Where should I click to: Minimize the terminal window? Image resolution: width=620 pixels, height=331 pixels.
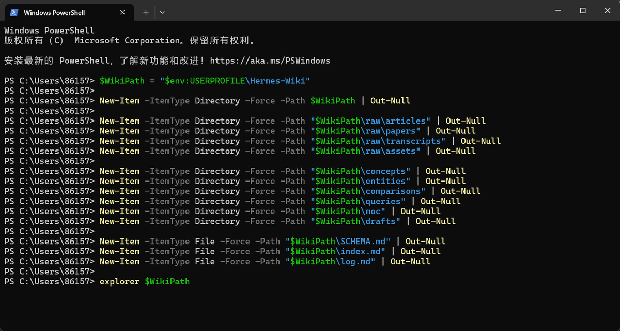[x=559, y=10]
